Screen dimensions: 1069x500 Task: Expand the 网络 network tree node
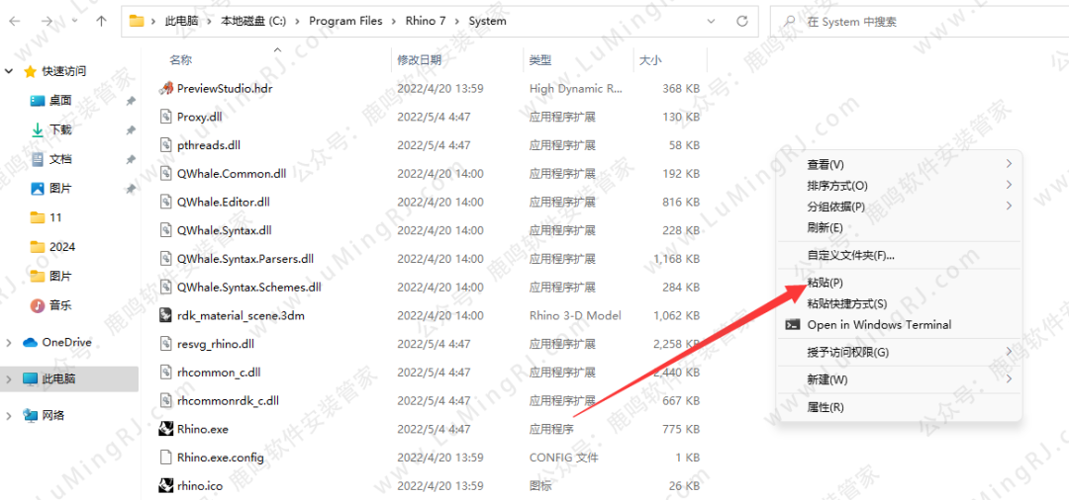[x=9, y=415]
